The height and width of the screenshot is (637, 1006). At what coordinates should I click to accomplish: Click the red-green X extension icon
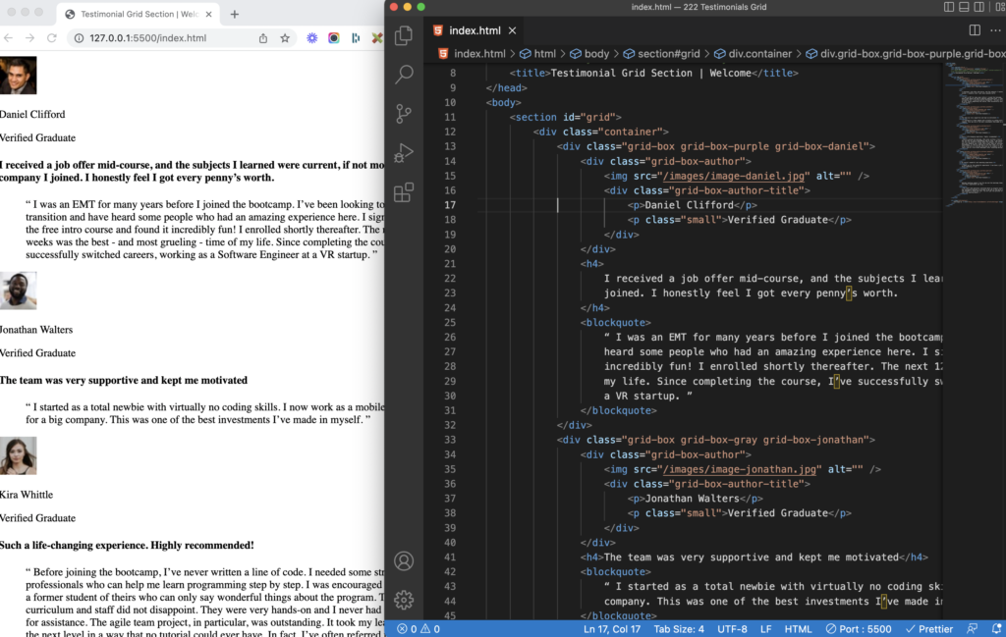(x=377, y=38)
